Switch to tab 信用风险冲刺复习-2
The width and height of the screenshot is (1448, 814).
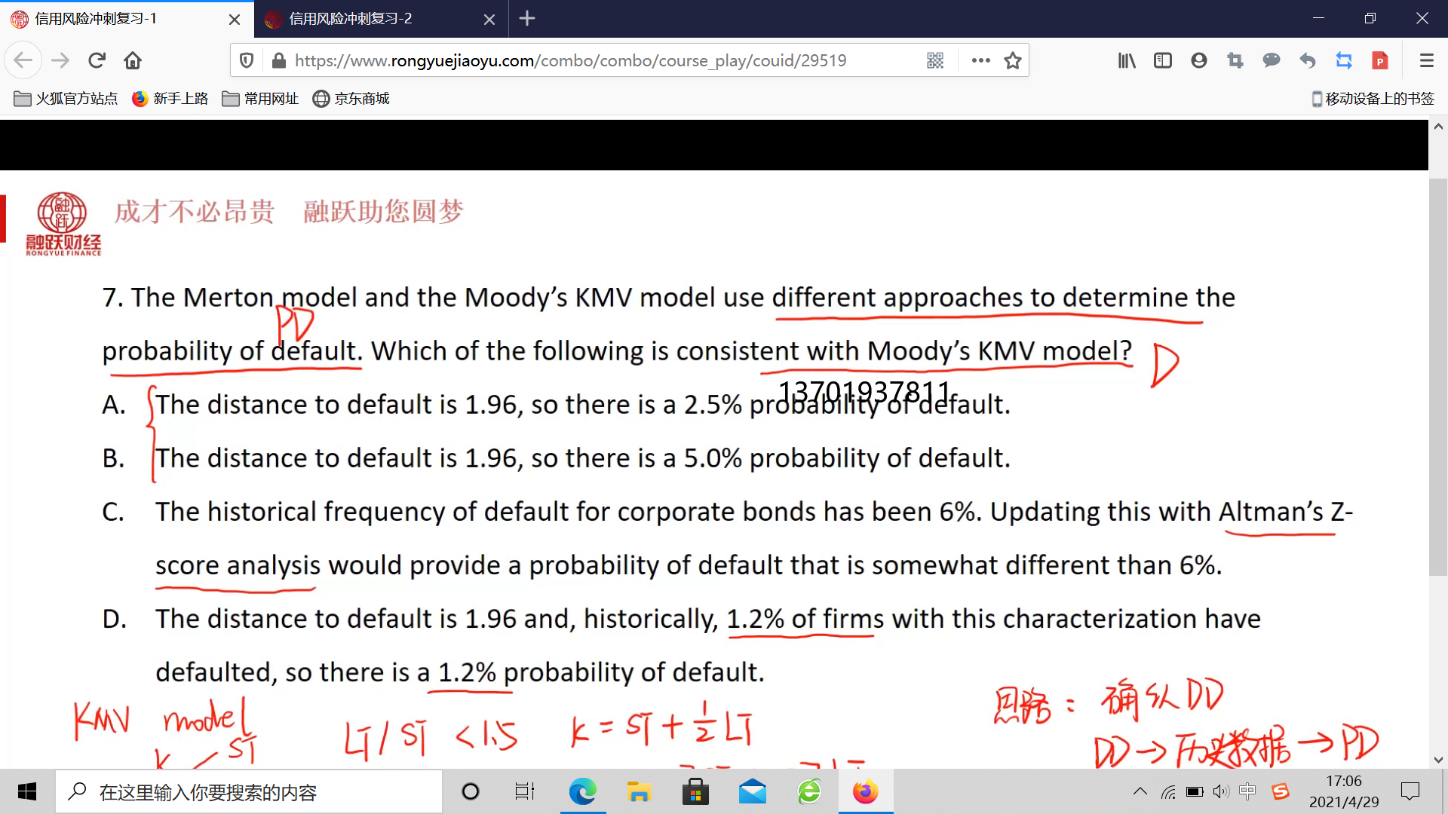click(x=382, y=19)
